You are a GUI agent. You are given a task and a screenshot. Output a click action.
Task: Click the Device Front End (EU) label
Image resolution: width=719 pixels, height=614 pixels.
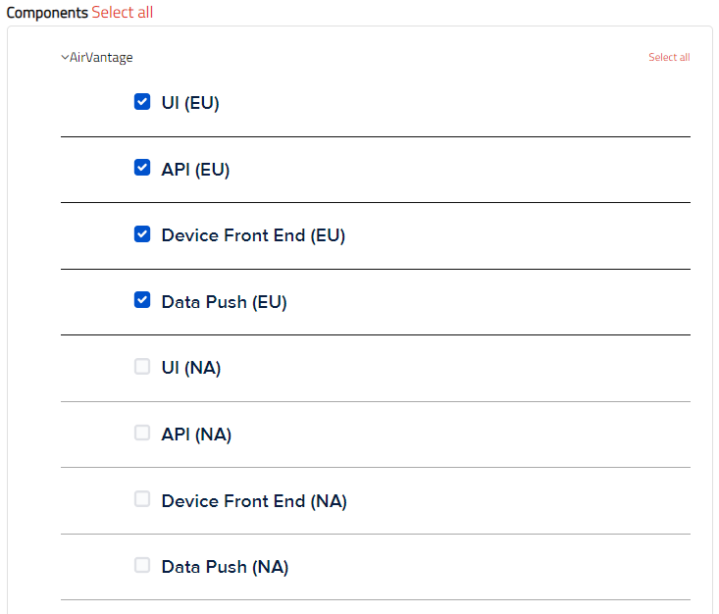tap(253, 235)
